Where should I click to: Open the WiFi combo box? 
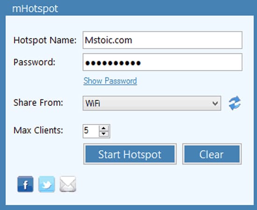(x=152, y=103)
